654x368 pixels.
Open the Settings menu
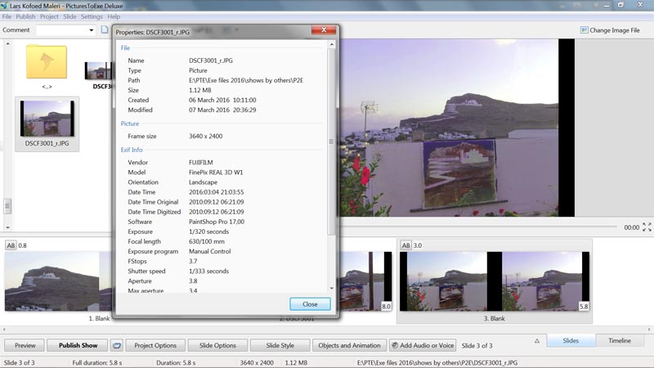pos(92,16)
